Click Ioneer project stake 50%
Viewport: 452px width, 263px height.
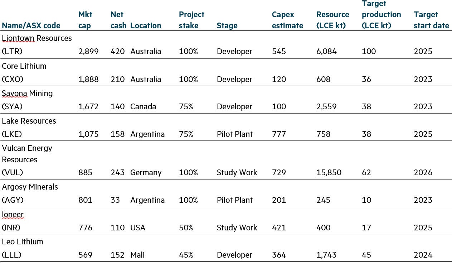pyautogui.click(x=186, y=228)
